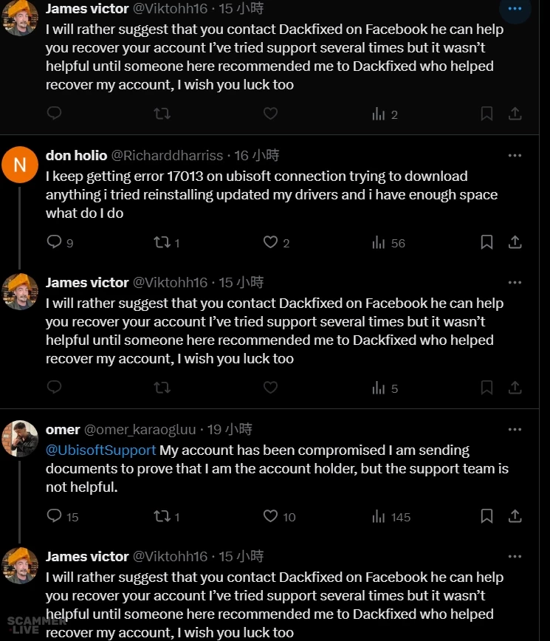Repost omer's compromised account tweet
Screen dimensions: 550x641
pos(162,516)
